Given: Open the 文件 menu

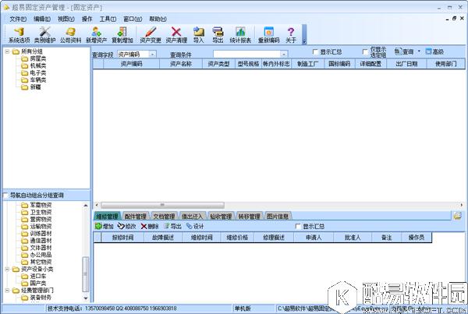Looking at the screenshot, I should click(18, 19).
